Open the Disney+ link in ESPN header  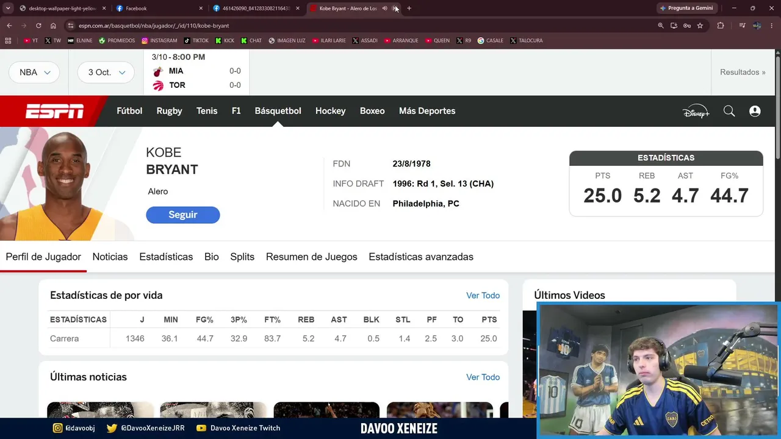(x=696, y=112)
